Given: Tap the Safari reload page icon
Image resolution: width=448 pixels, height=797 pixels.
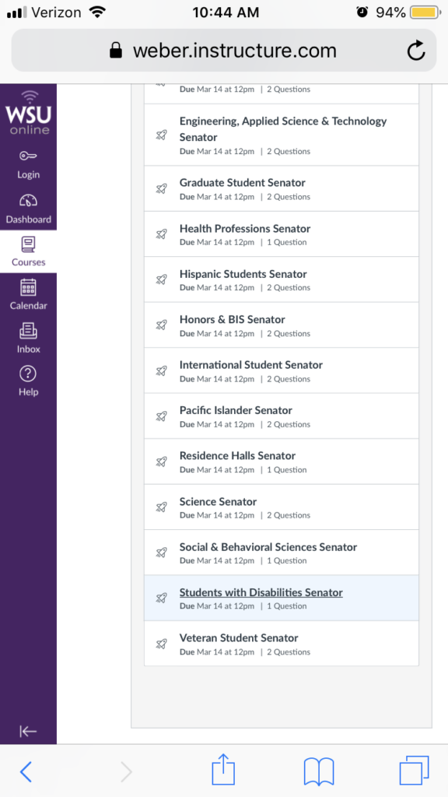Looking at the screenshot, I should pos(416,51).
